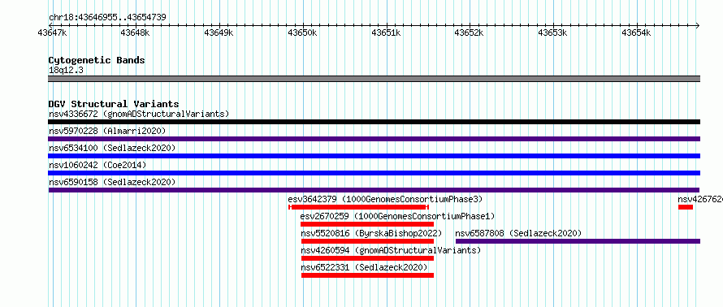Viewport: 723px width, 307px height.
Task: Click the 43648k ruler tick label
Action: tap(136, 32)
